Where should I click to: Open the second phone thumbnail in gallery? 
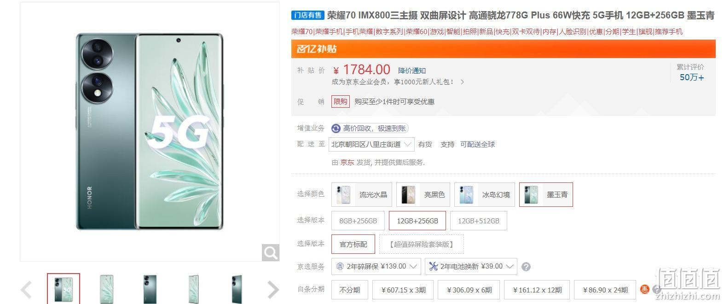pyautogui.click(x=107, y=289)
